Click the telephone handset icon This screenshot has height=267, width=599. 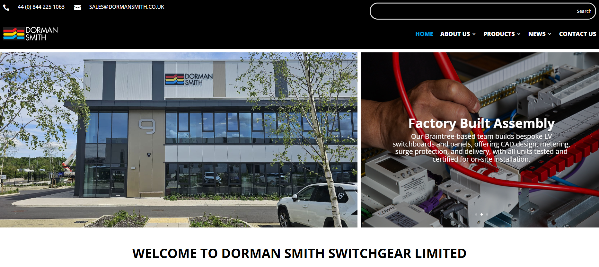[x=6, y=7]
